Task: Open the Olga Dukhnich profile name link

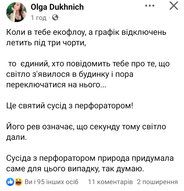Action: (57, 7)
